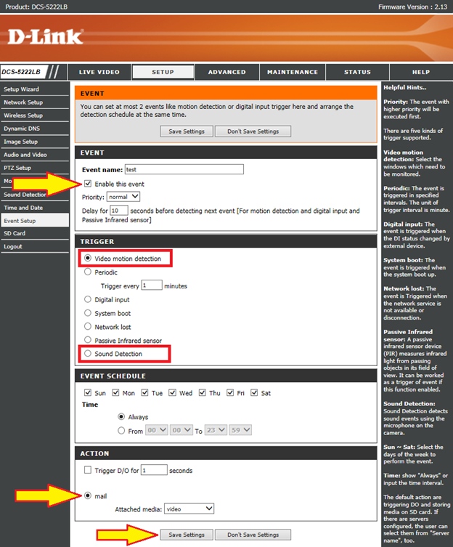Click Logout in the sidebar
Image resolution: width=453 pixels, height=547 pixels.
click(x=13, y=246)
